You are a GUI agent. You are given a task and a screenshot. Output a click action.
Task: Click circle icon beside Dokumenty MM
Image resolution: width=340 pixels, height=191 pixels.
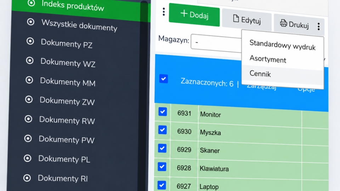click(29, 80)
